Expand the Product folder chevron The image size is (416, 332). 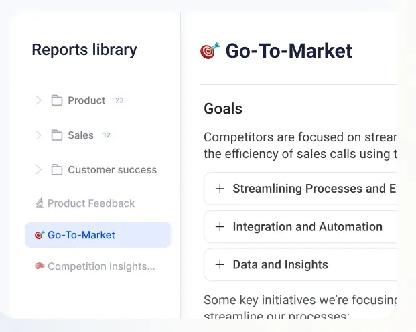tap(38, 100)
